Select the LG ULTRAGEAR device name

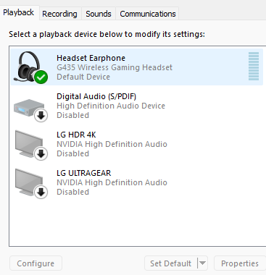click(84, 173)
